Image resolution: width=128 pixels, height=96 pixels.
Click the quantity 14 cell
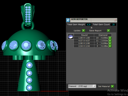pyautogui.click(x=97, y=38)
